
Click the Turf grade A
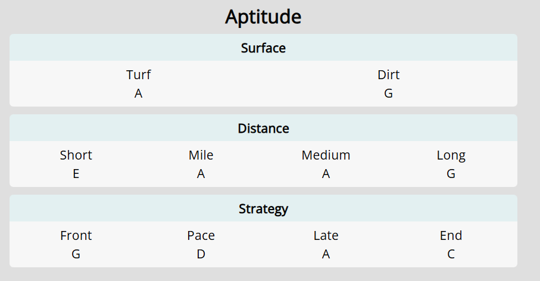[x=139, y=93]
